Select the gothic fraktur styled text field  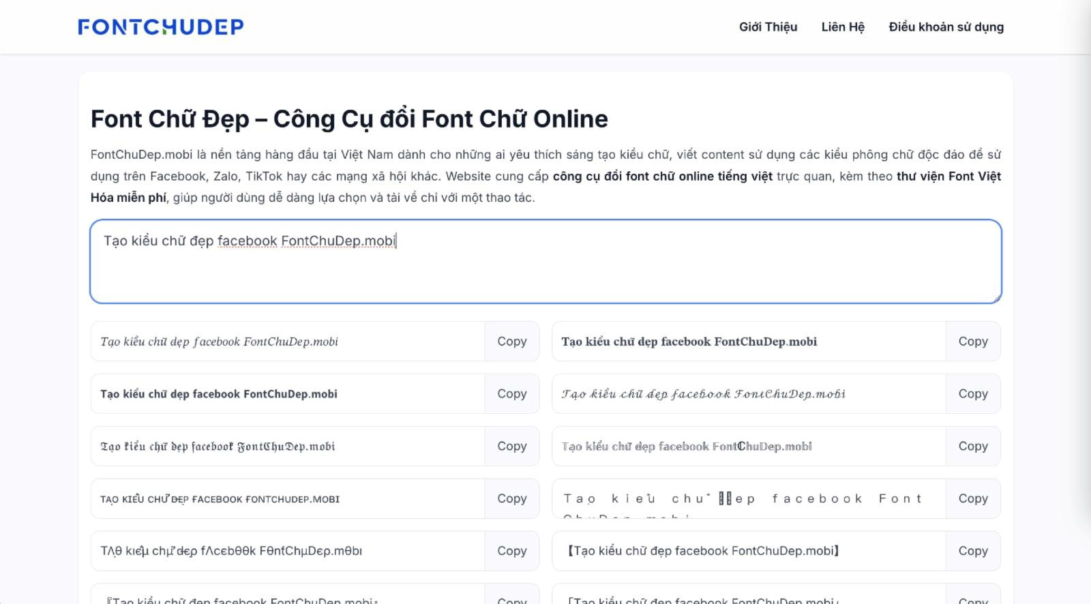point(288,447)
